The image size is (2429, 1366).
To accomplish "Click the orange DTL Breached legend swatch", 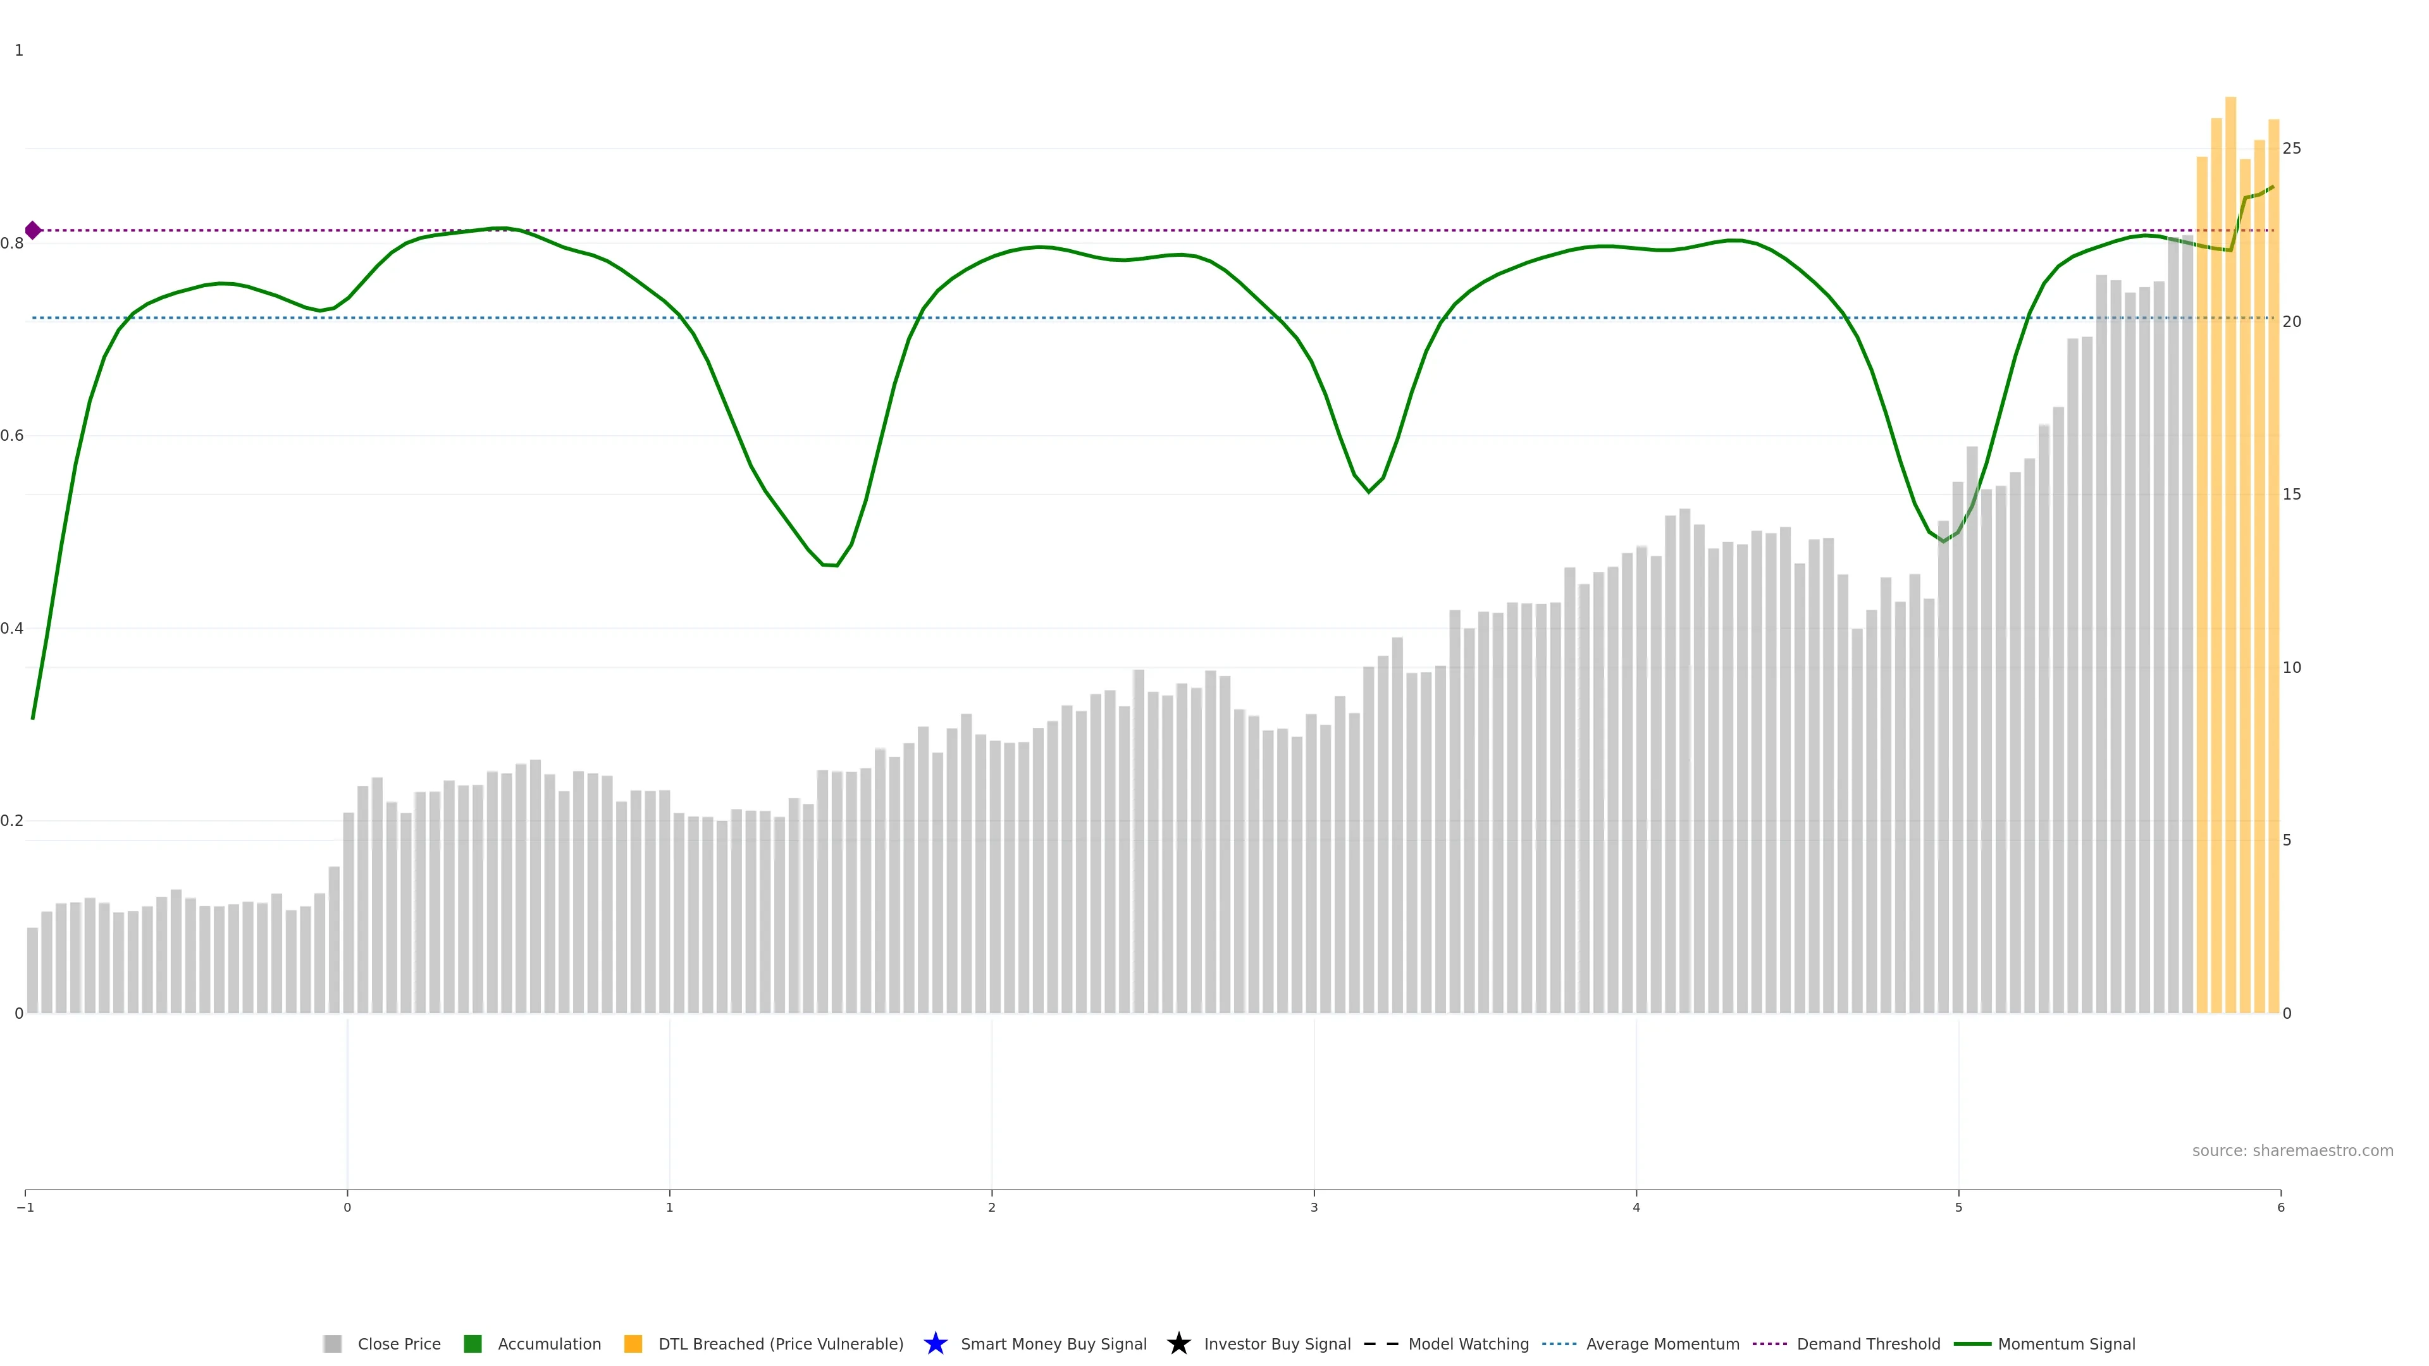I will tap(634, 1343).
